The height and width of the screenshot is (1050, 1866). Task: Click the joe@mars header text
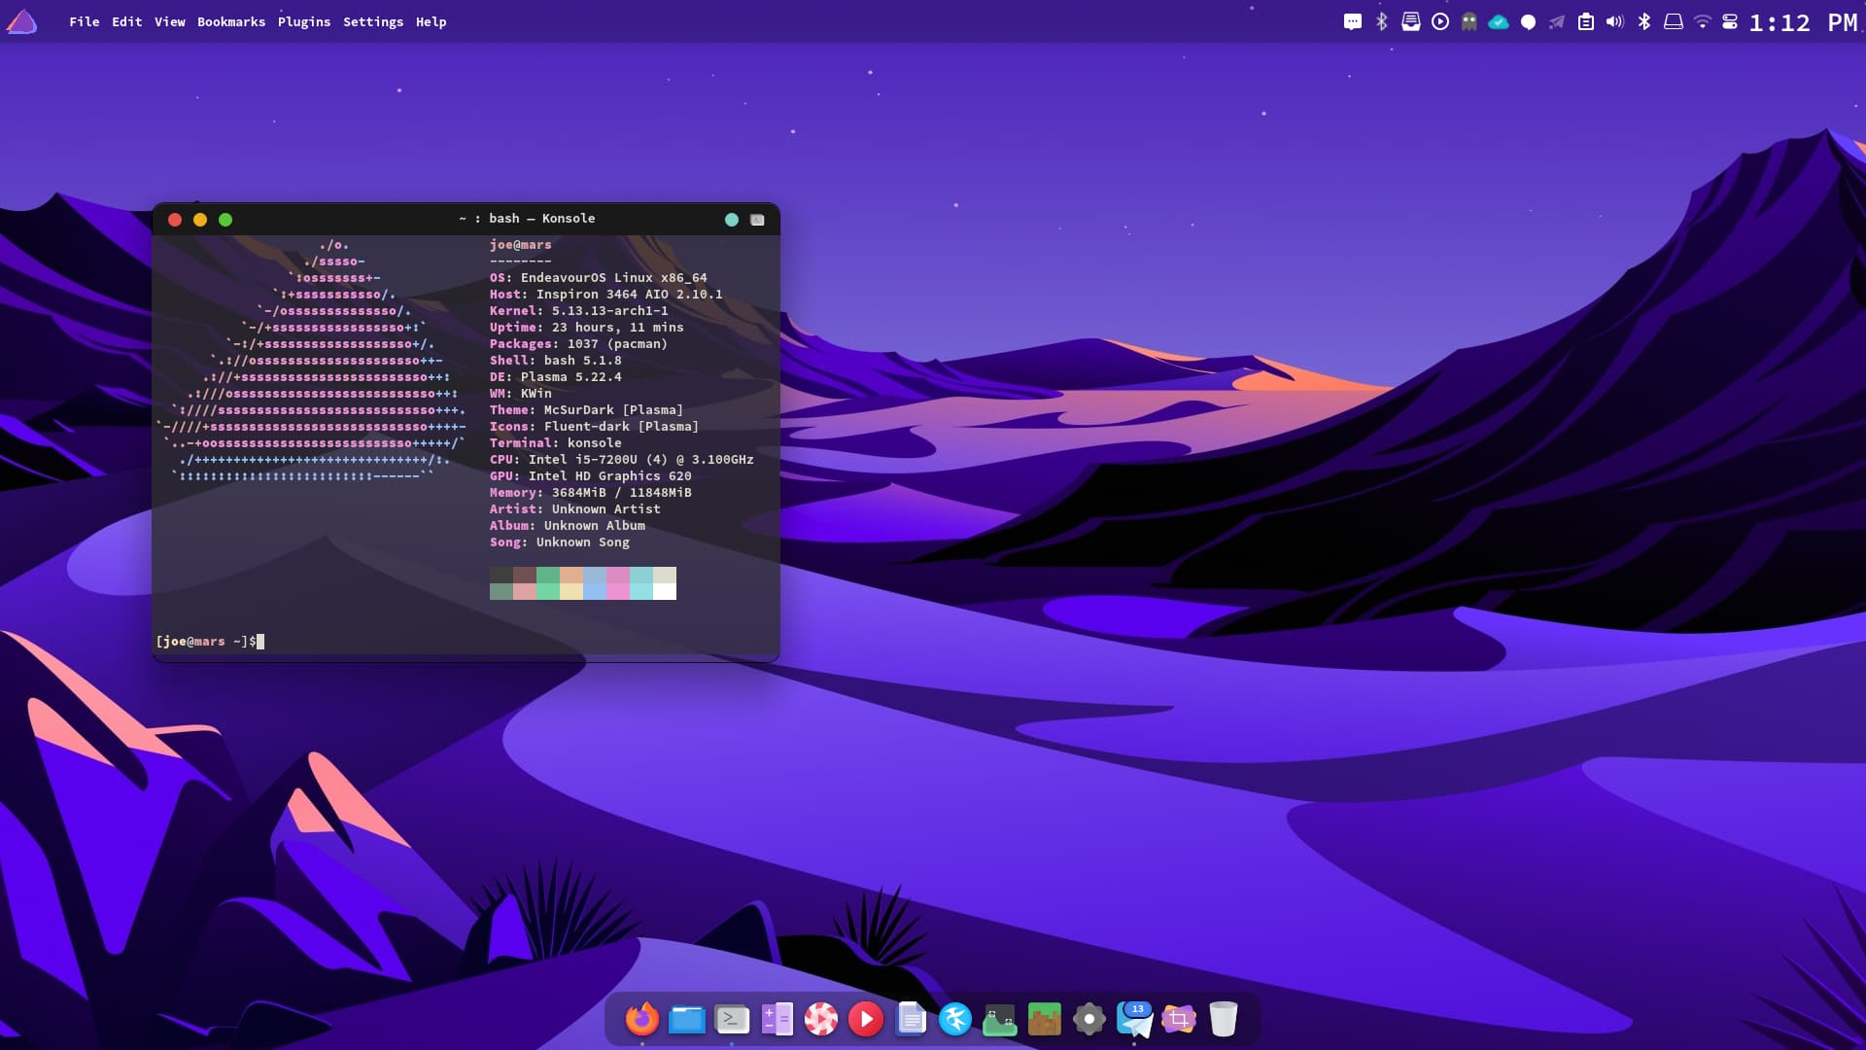(521, 245)
